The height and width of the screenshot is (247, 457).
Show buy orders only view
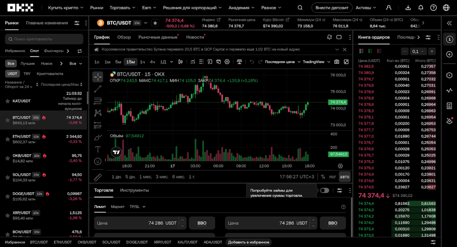pyautogui.click(x=370, y=51)
